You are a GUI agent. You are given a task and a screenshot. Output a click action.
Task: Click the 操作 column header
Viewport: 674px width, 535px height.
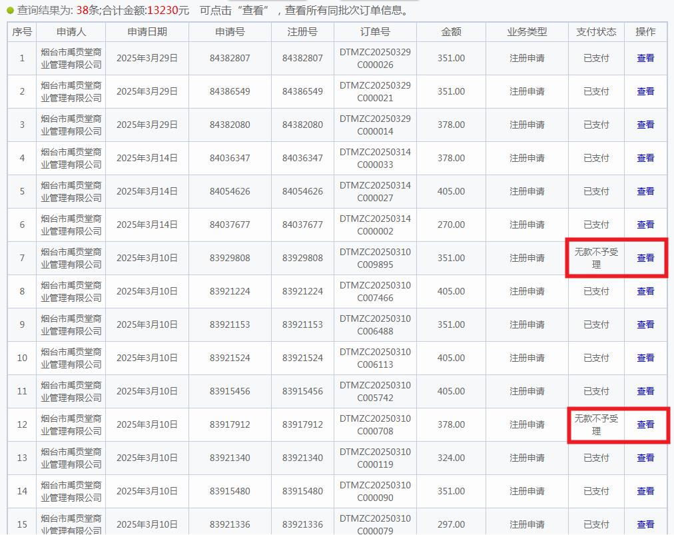(645, 32)
